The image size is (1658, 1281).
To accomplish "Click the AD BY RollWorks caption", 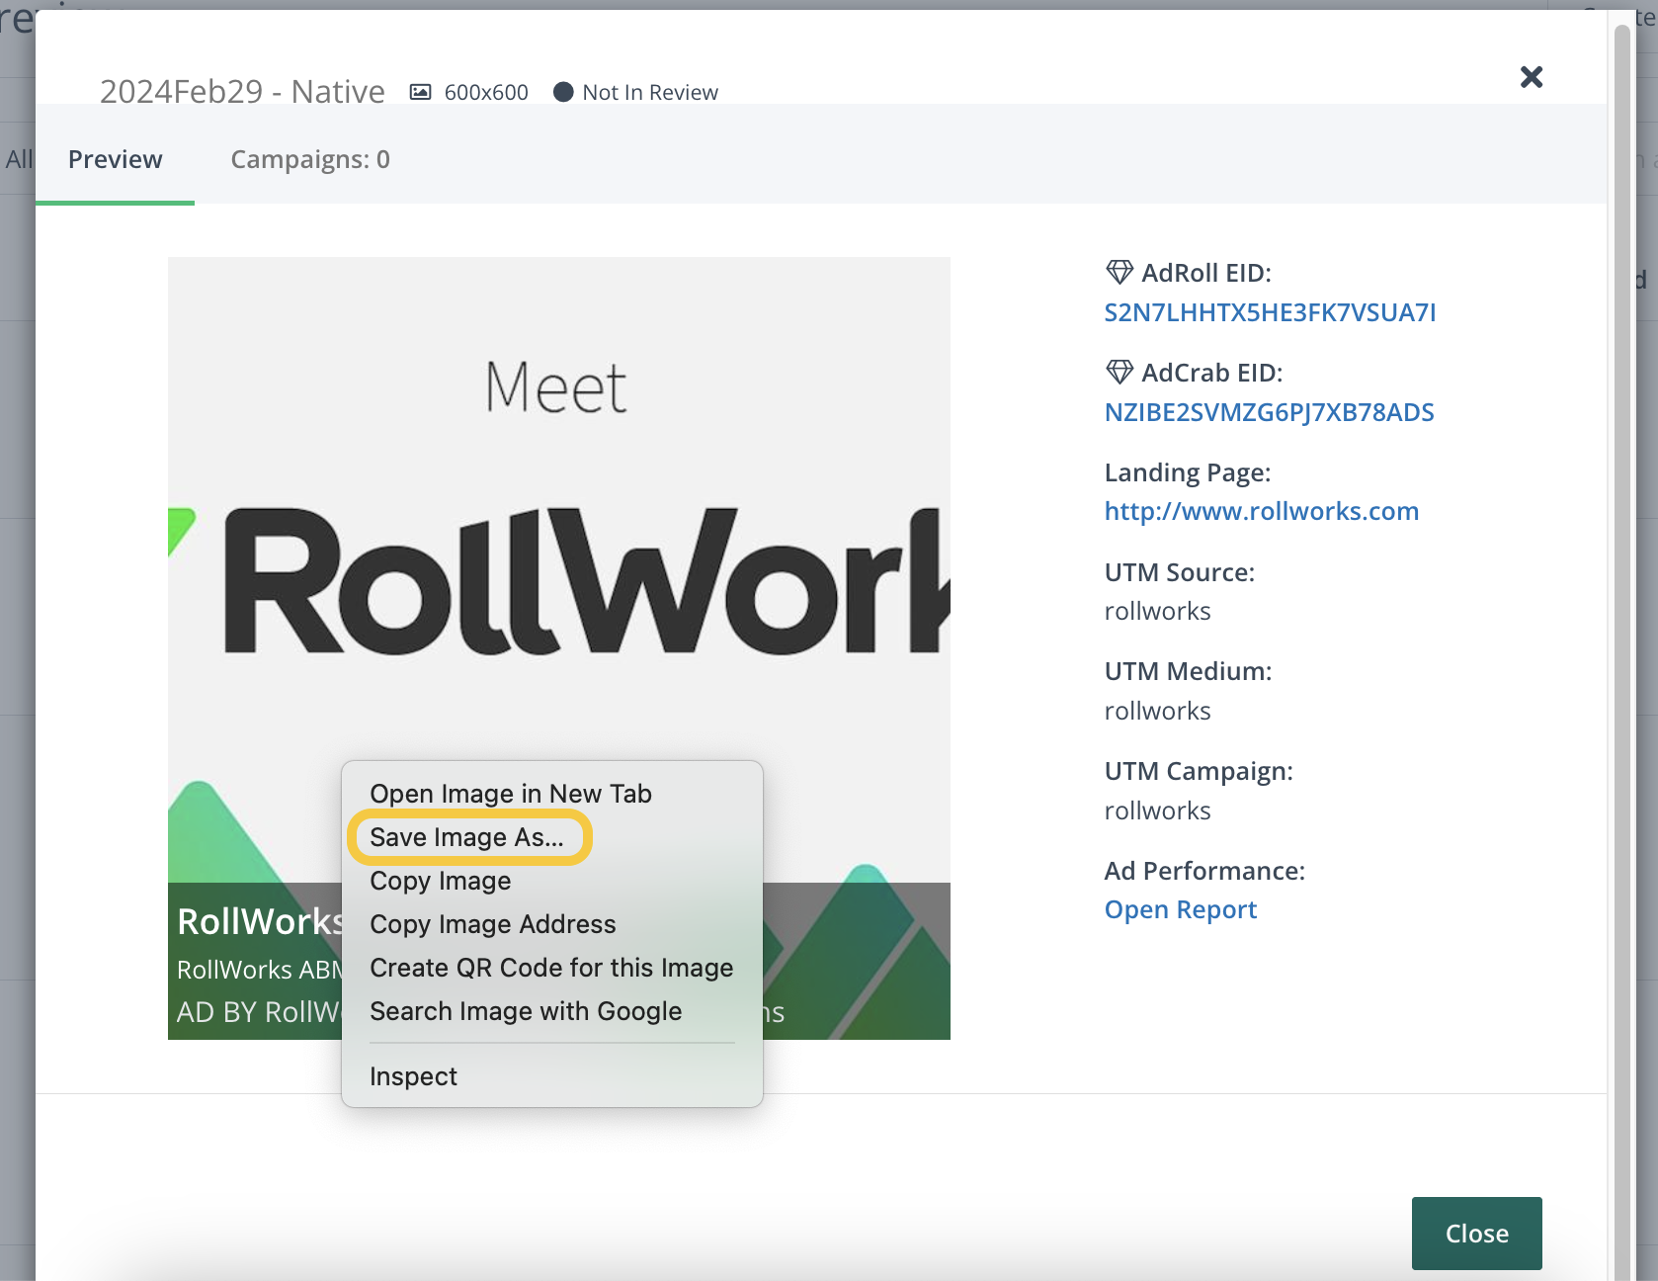I will pyautogui.click(x=259, y=1012).
